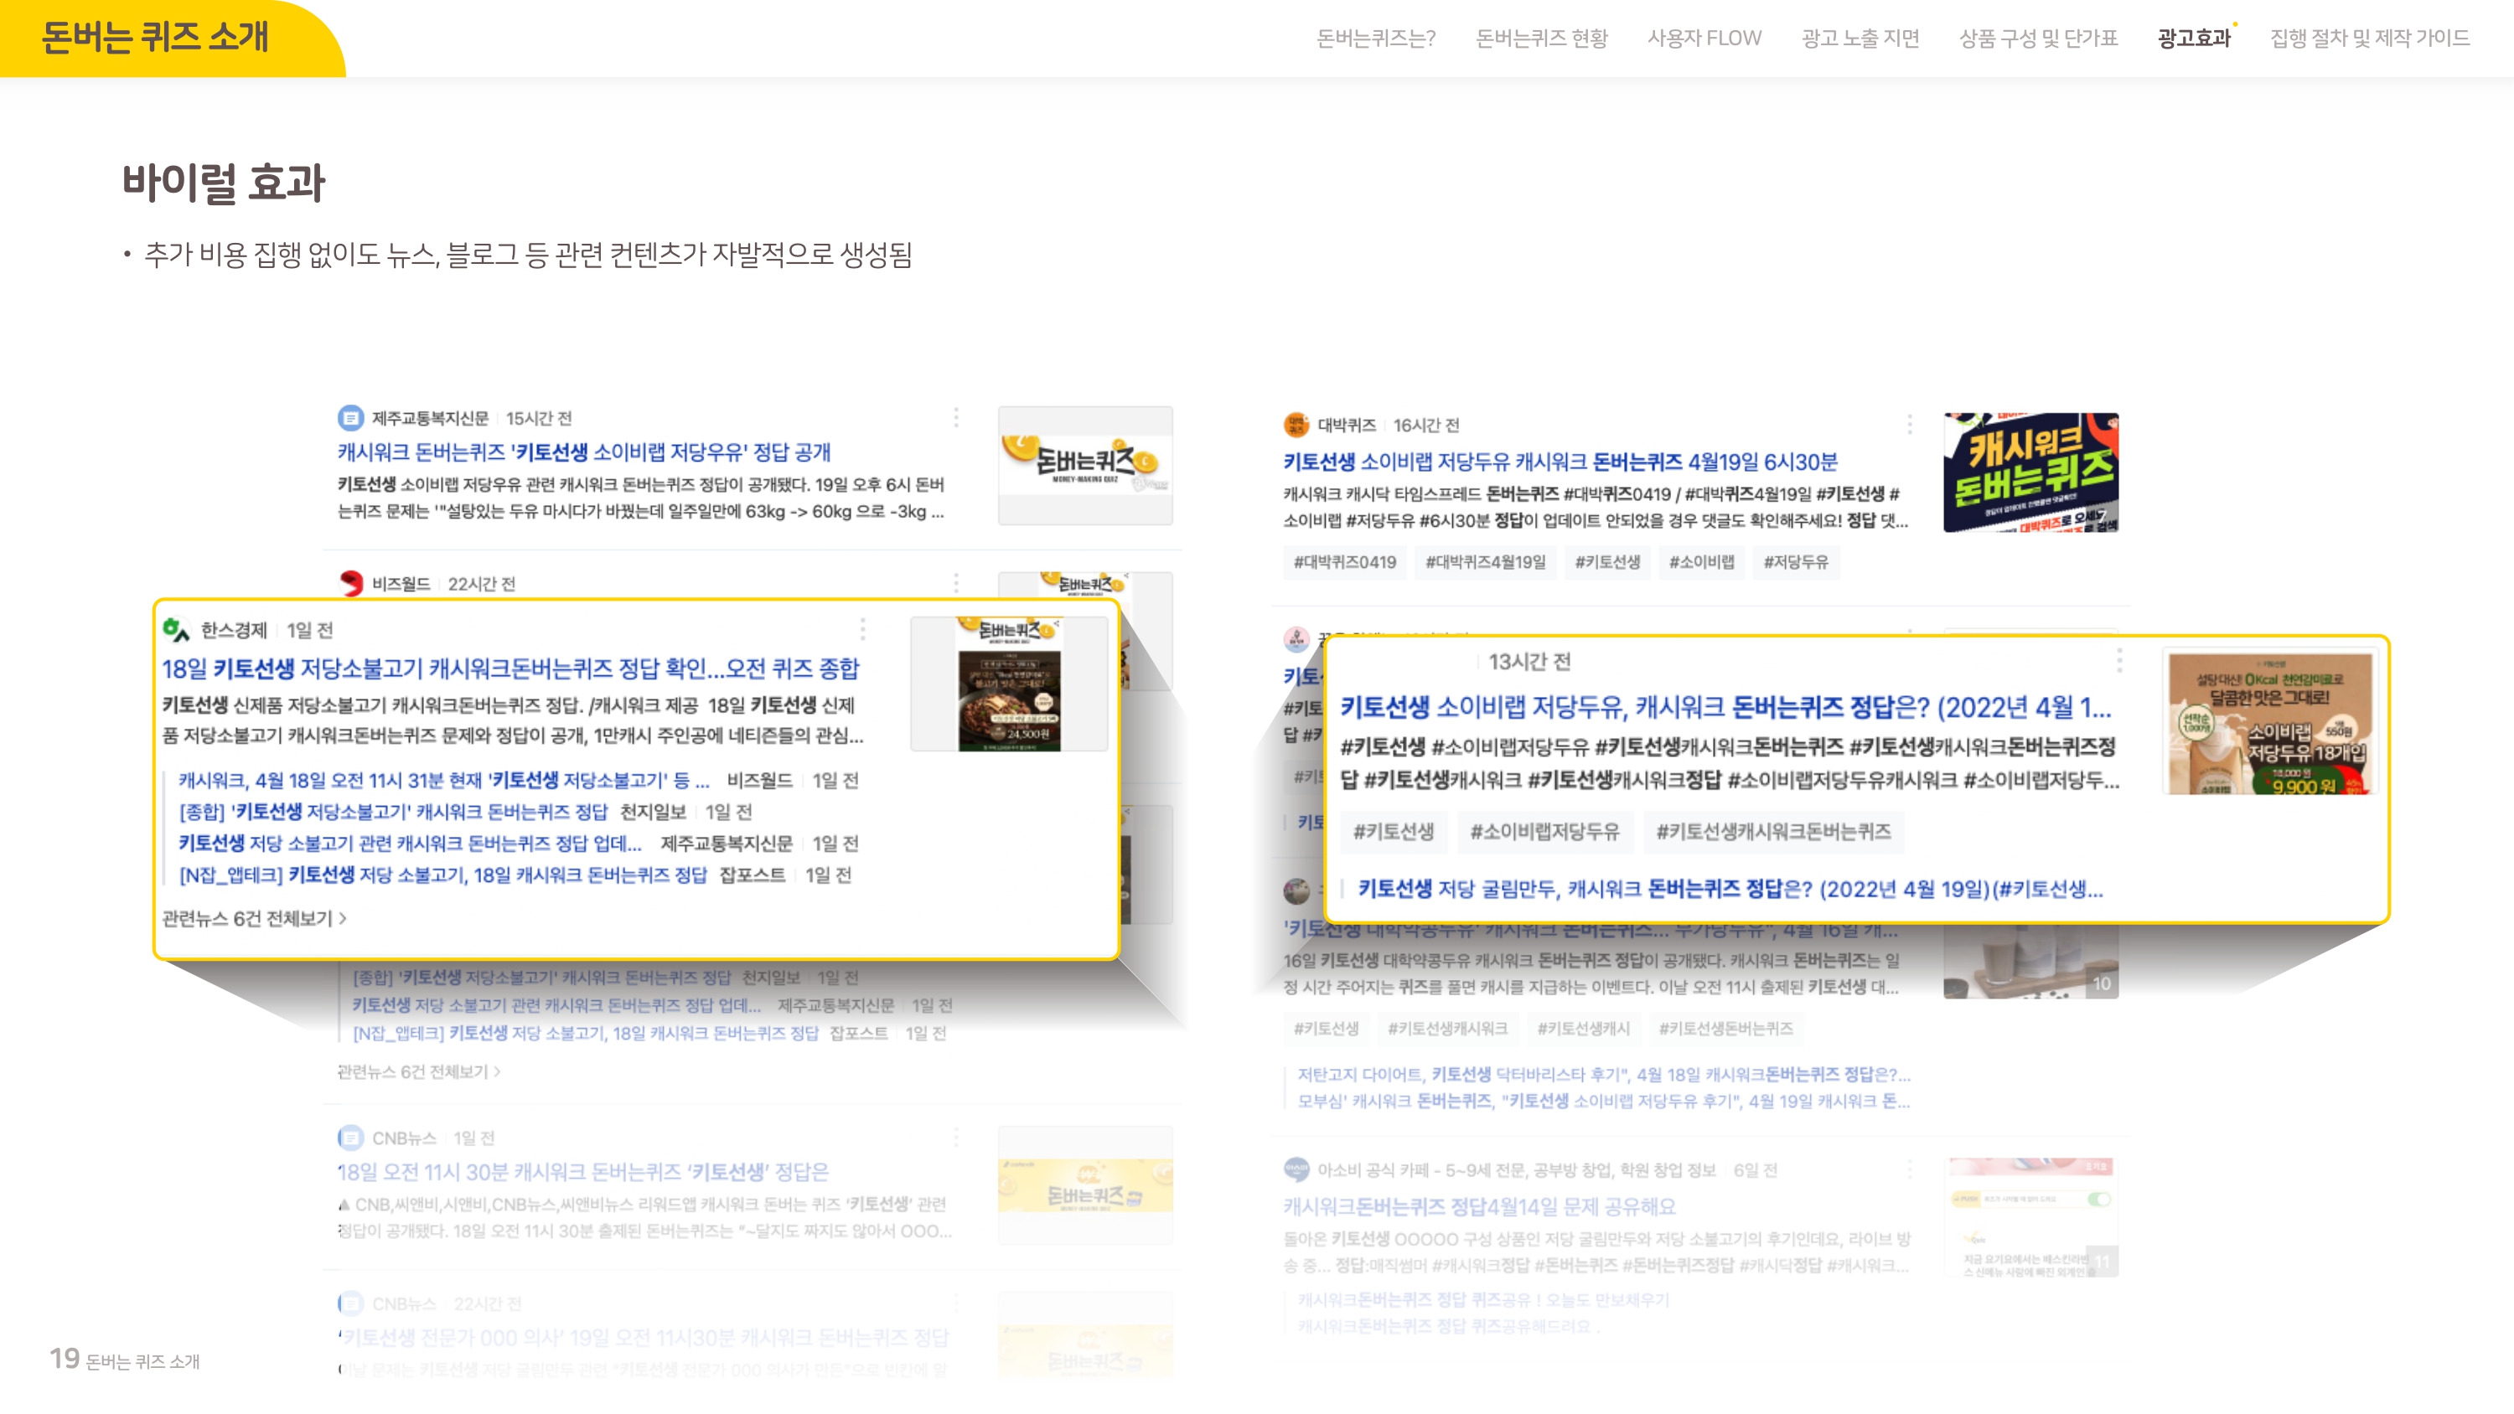
Task: Open CNB뉴스 headline 18일 오전 11시 30분 캐시워크
Action: tap(582, 1171)
